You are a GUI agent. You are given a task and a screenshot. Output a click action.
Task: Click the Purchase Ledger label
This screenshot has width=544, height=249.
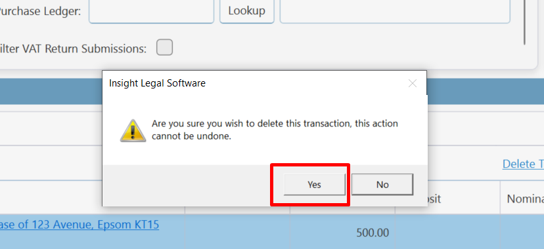click(40, 11)
